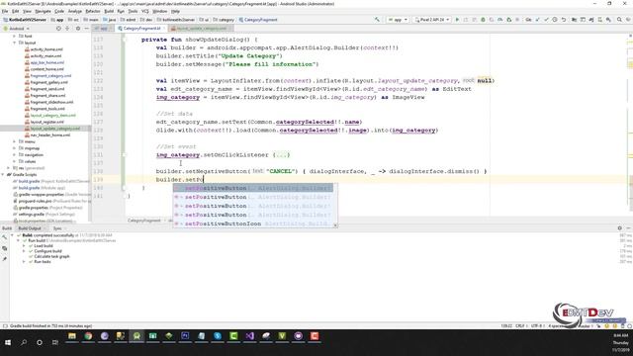Expand the navigation folder in project tree

tap(15, 155)
